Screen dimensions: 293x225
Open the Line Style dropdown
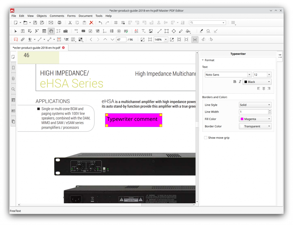point(255,105)
